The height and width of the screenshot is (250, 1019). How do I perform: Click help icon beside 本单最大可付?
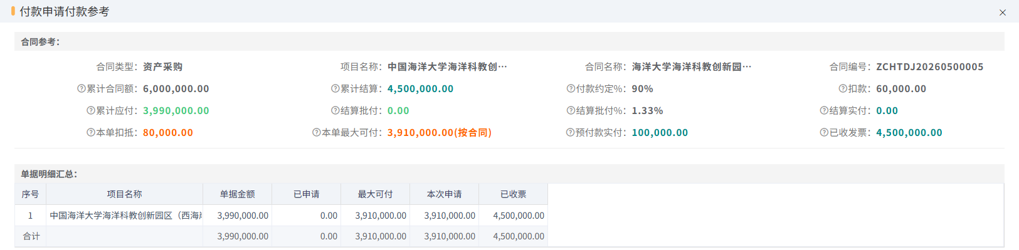point(316,133)
